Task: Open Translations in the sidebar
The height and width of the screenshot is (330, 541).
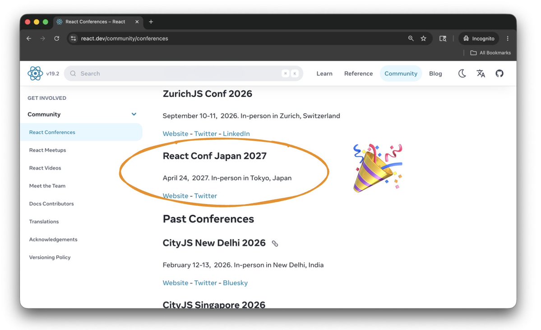Action: point(44,222)
